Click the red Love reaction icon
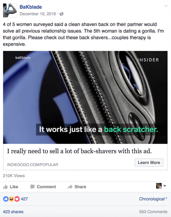The image size is (171, 217). 17,199
